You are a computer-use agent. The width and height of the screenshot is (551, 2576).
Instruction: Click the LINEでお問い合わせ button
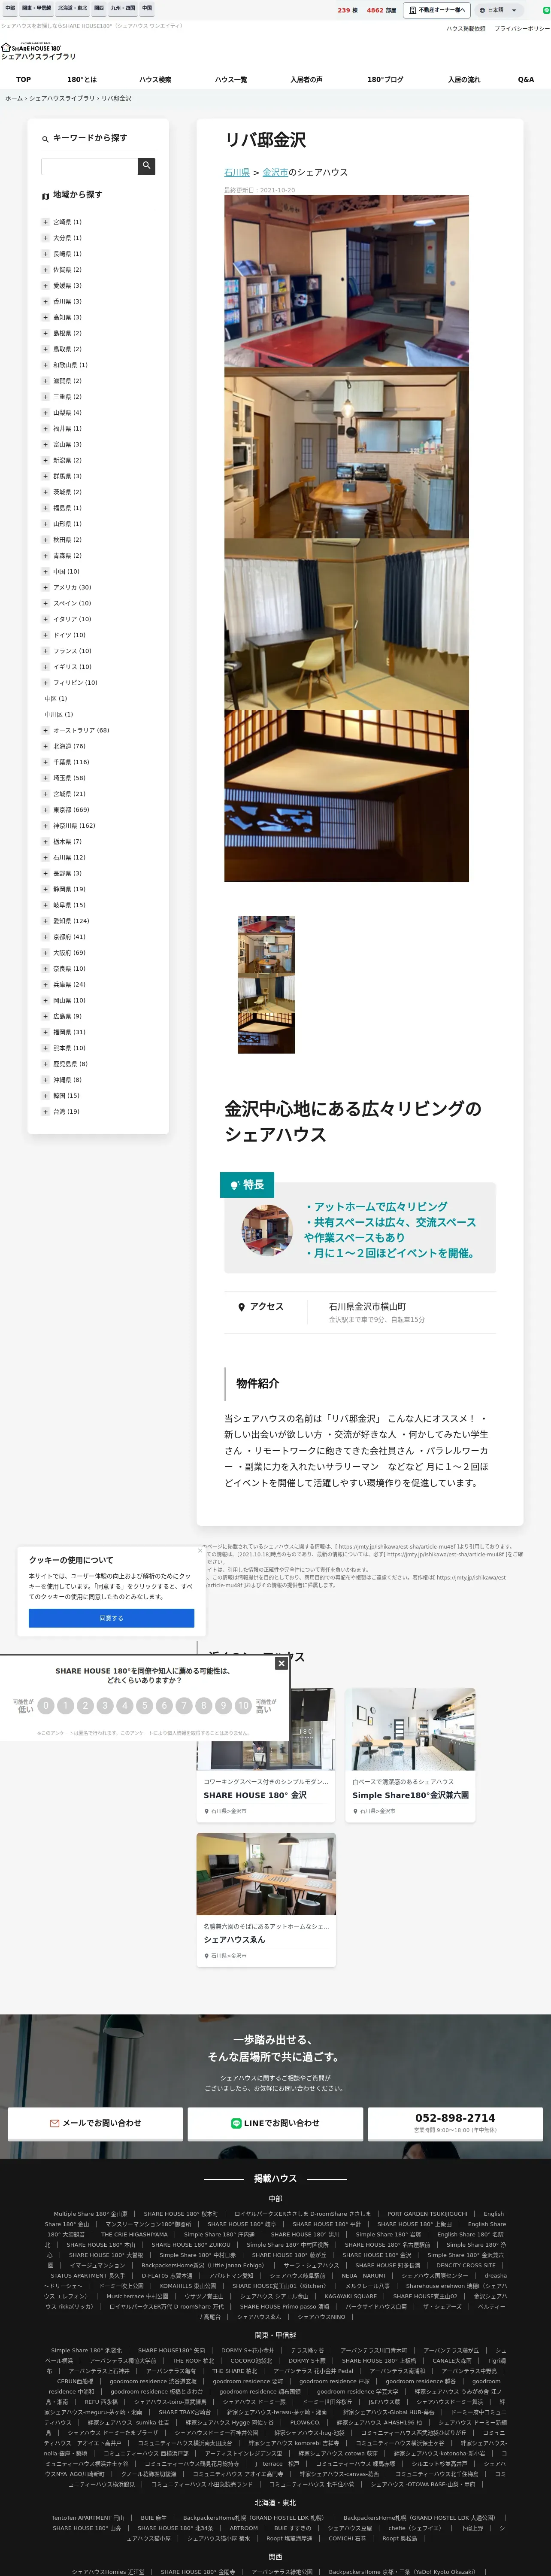click(x=275, y=2123)
